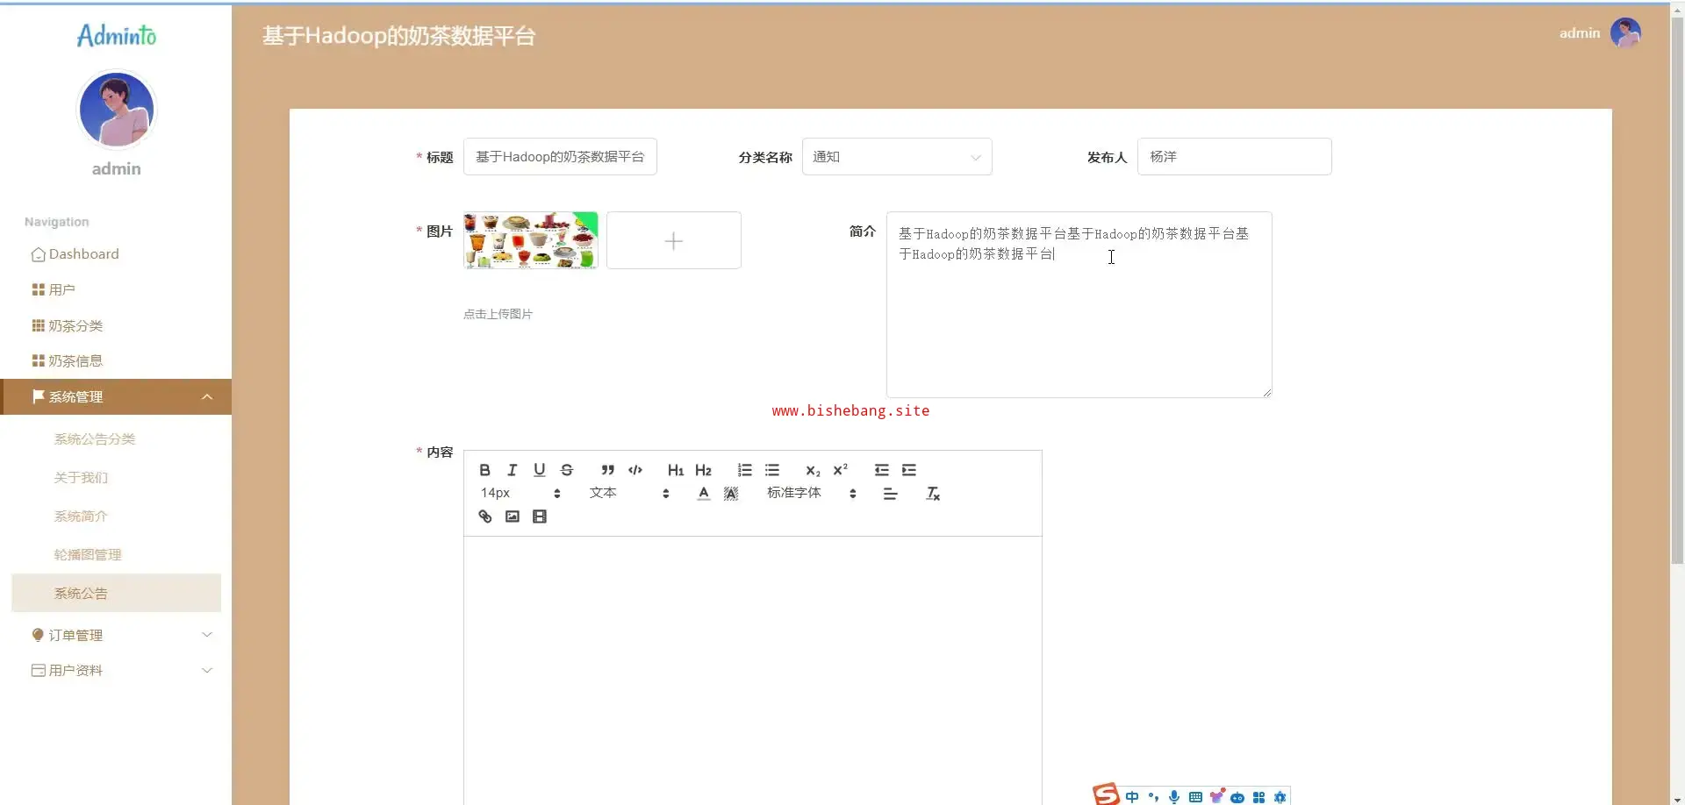Toggle bold formatting in the editor

coord(484,470)
